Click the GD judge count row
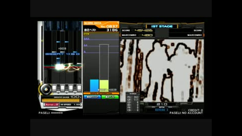This screenshot has width=242, height=136. pyautogui.click(x=133, y=103)
